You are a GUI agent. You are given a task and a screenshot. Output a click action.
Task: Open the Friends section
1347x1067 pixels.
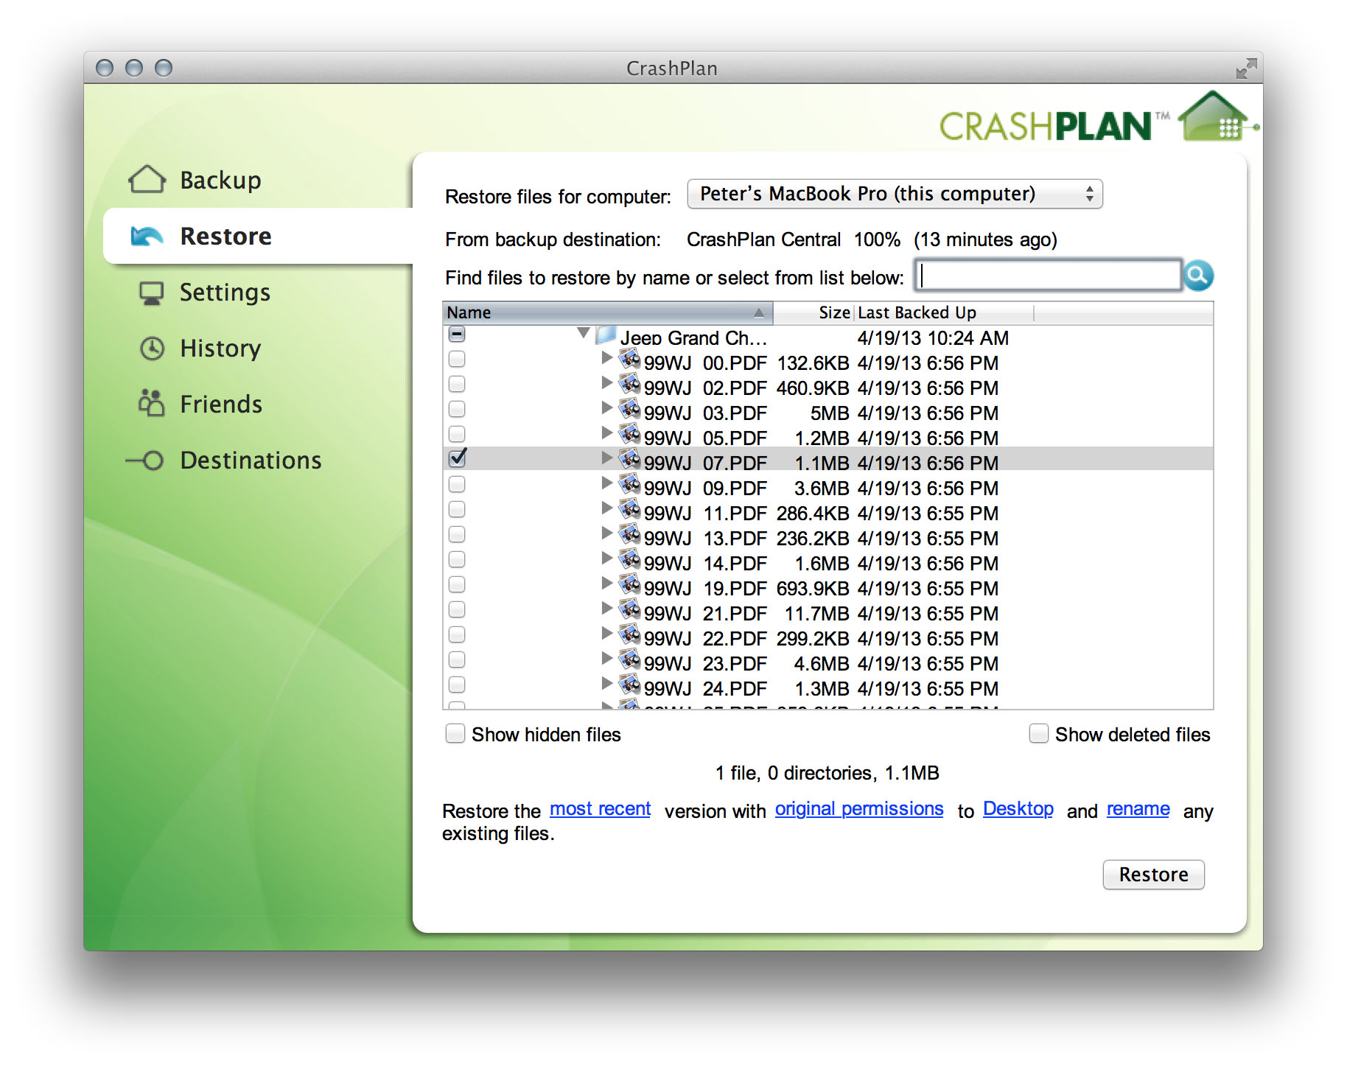[221, 404]
